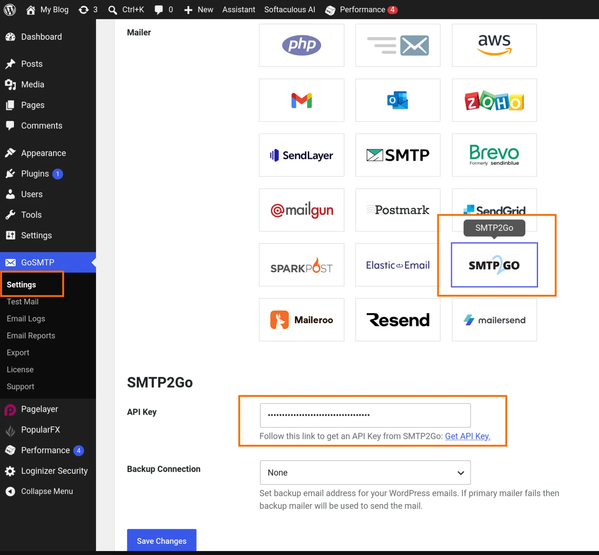Open the updates icon showing 3
599x555 pixels.
[88, 10]
